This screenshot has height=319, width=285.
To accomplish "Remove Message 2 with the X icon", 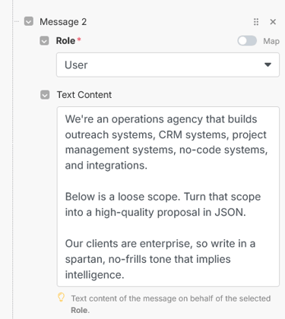I will point(273,22).
